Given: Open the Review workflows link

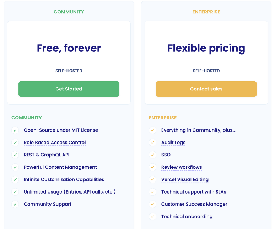Looking at the screenshot, I should [182, 167].
